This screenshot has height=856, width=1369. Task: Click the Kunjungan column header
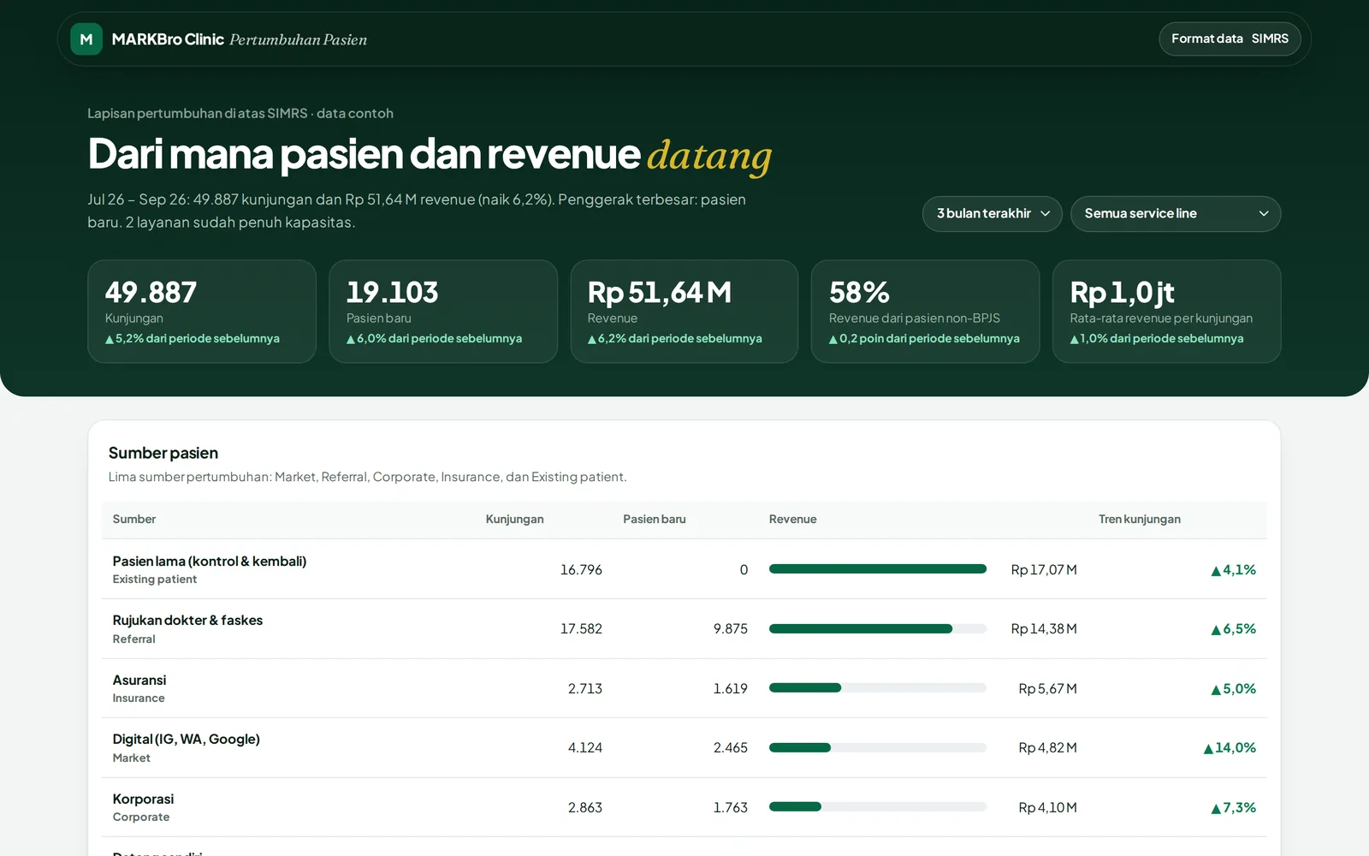coord(514,520)
